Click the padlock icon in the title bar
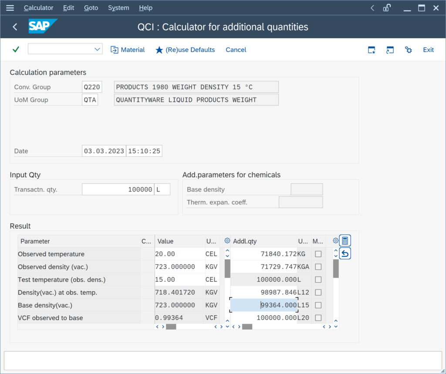Viewport: 446px width, 374px height. pyautogui.click(x=387, y=8)
